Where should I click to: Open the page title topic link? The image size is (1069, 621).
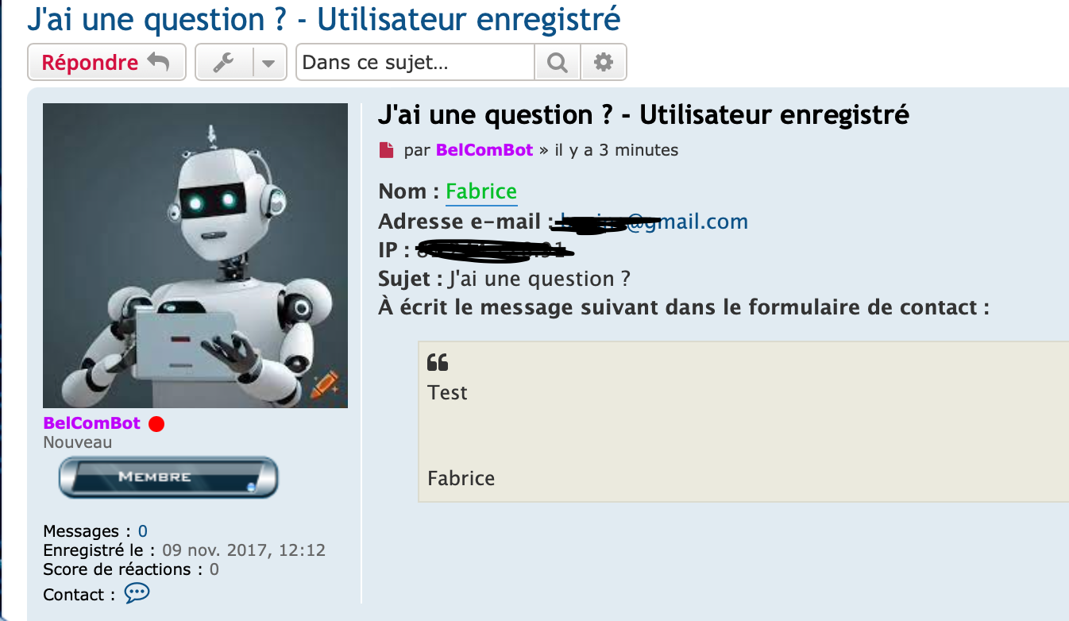(x=324, y=18)
